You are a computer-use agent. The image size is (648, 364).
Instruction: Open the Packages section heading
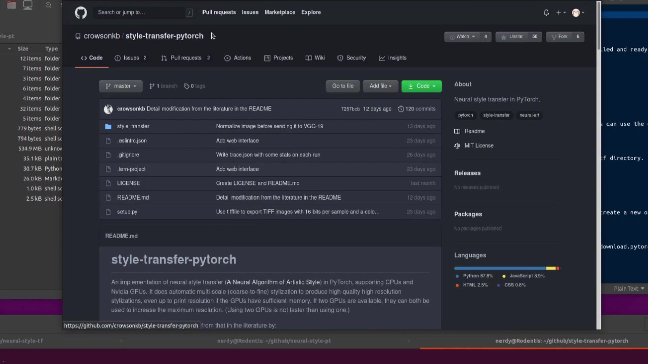click(x=468, y=214)
